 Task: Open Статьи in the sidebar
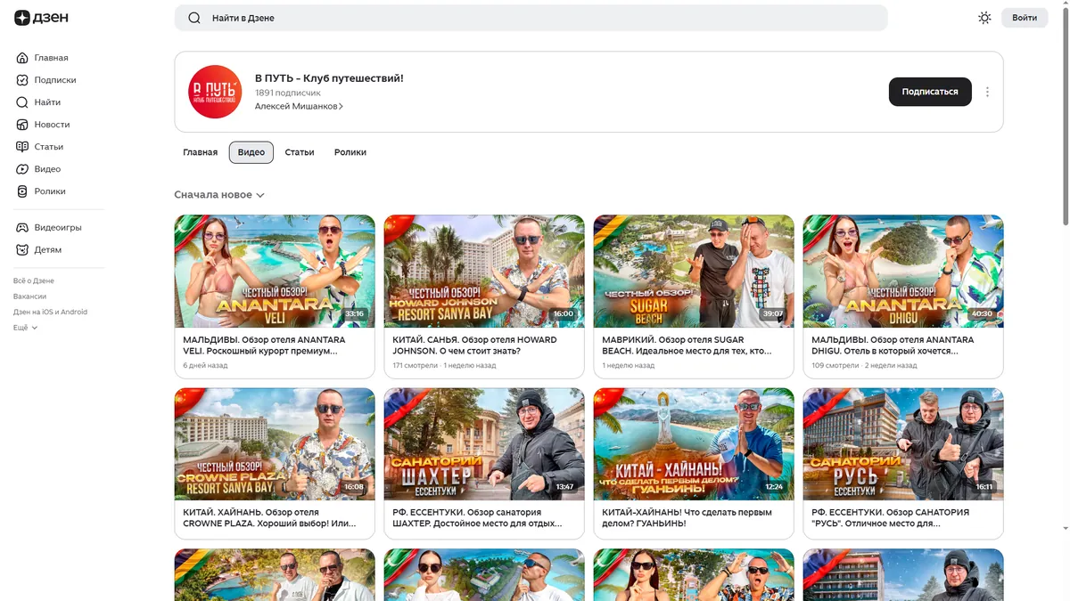pyautogui.click(x=40, y=147)
